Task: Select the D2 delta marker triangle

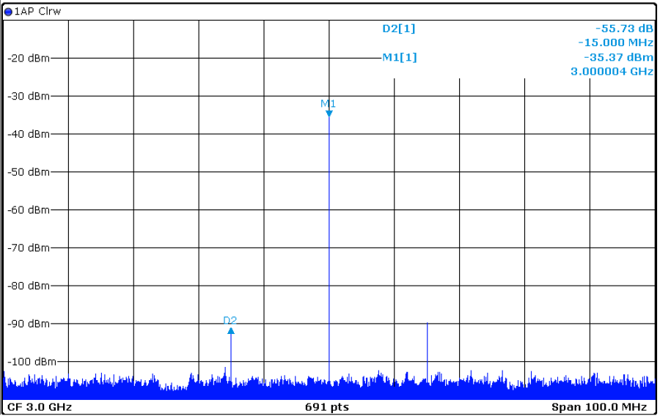Action: [231, 331]
